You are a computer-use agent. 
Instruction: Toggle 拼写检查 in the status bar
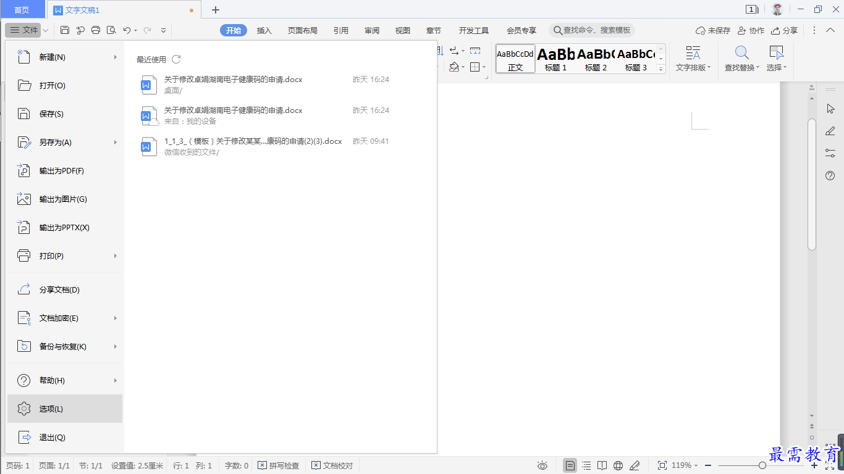(278, 465)
